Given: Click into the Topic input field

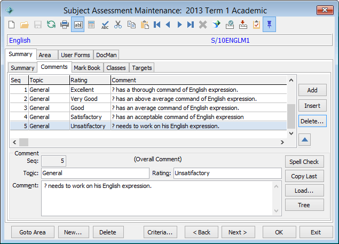Looking at the screenshot, I should [95, 173].
